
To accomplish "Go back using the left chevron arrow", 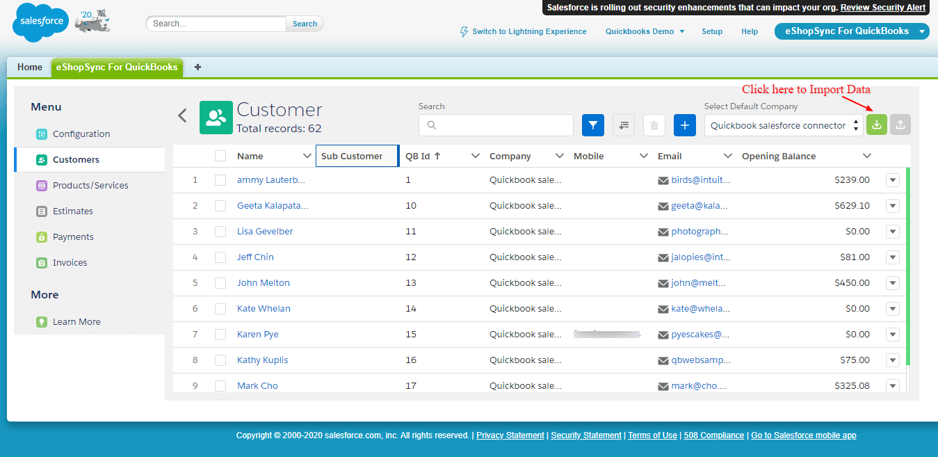I will coord(182,115).
